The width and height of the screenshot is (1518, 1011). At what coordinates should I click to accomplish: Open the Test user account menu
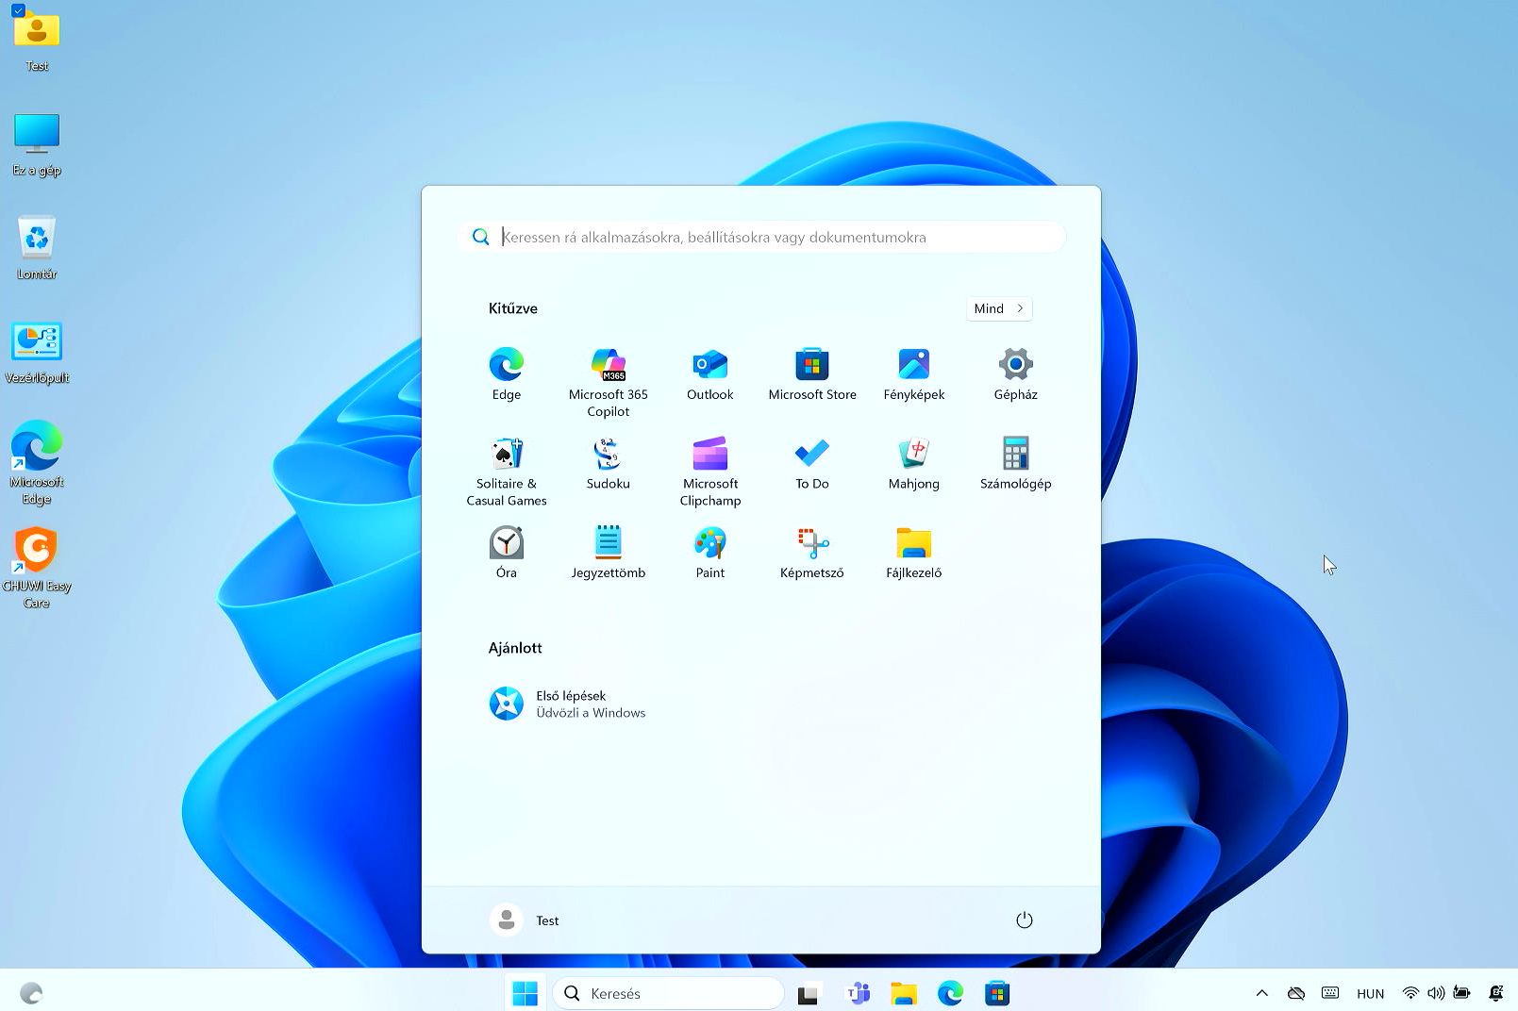pos(525,920)
